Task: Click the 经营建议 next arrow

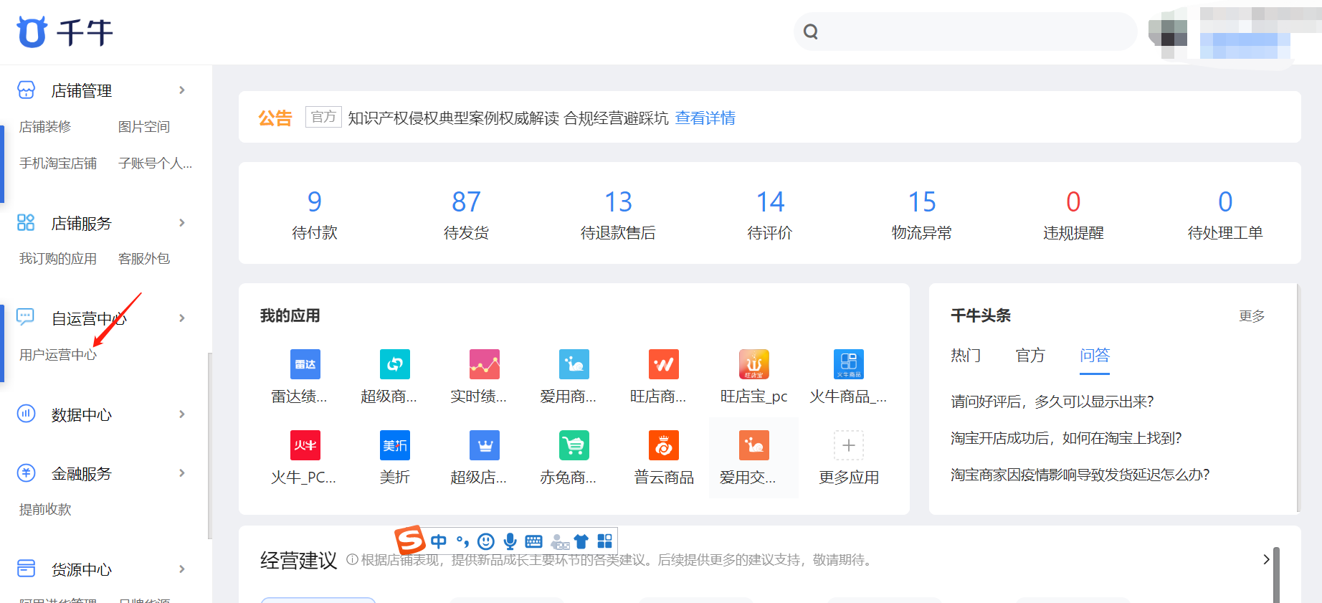Action: [x=1266, y=559]
